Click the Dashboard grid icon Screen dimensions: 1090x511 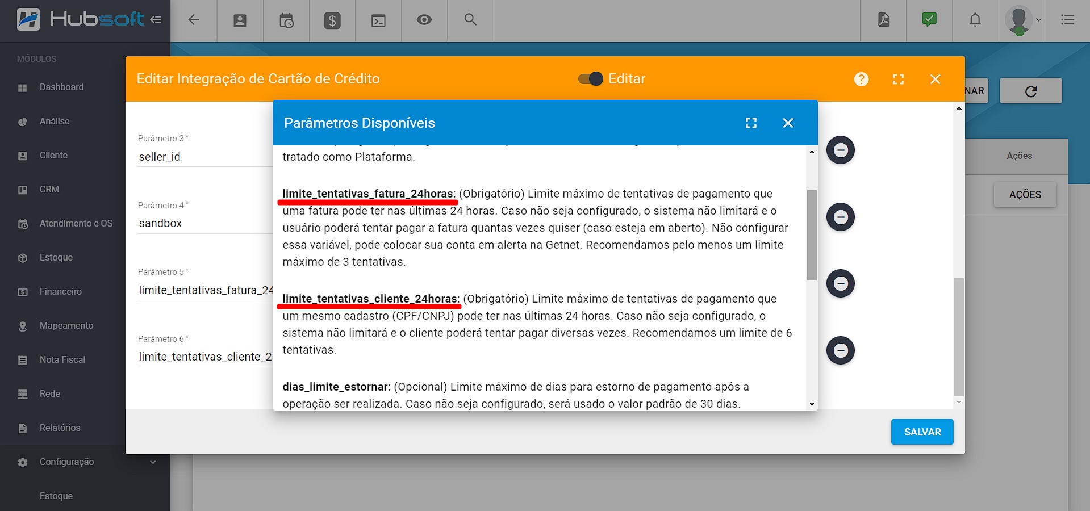pyautogui.click(x=23, y=88)
